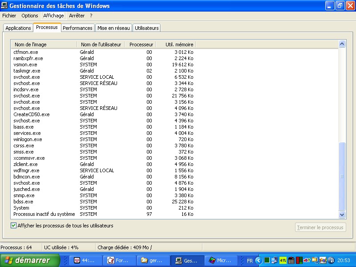Click the process list scroll down arrow
The height and width of the screenshot is (267, 356).
[x=342, y=214]
